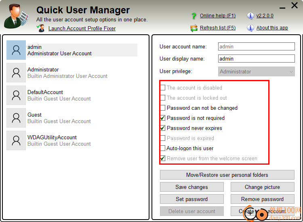Click Move/Restore user personal folders button
Screen dimensions: 303x222
pyautogui.click(x=227, y=175)
